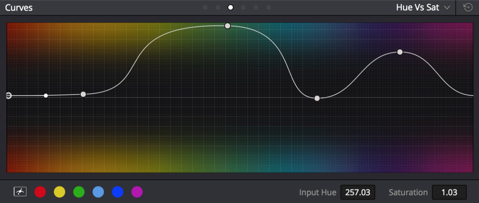Toggle the bezier spline handles button

(x=20, y=192)
